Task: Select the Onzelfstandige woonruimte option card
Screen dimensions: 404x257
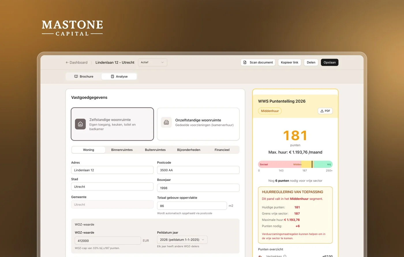Action: [198, 124]
